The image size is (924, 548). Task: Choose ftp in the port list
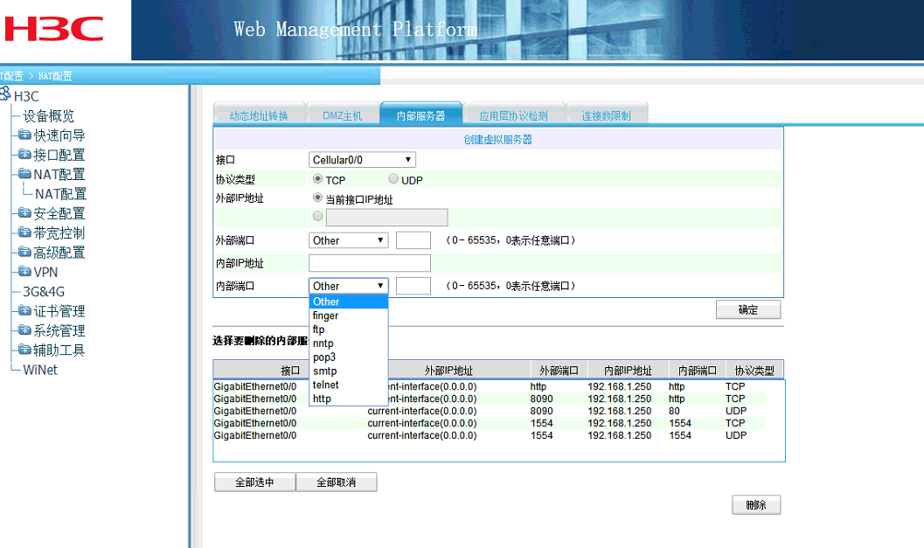348,329
